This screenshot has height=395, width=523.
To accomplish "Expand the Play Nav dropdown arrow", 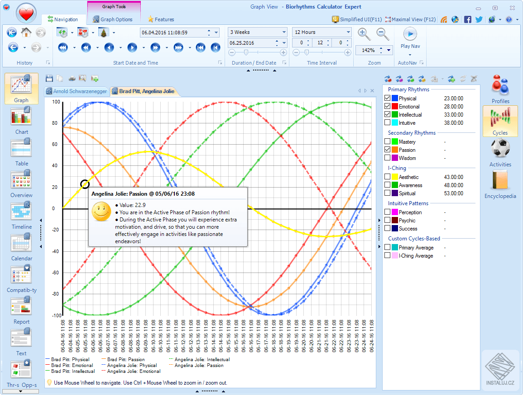I will (410, 55).
